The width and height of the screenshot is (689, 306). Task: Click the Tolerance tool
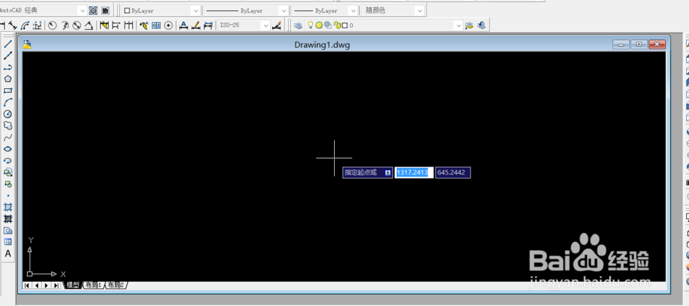pos(156,25)
